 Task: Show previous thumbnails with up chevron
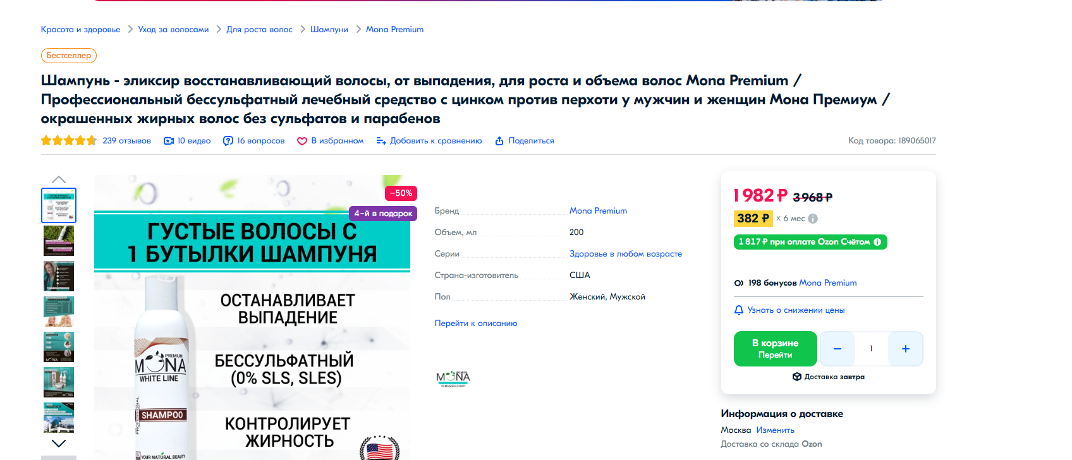(x=59, y=179)
